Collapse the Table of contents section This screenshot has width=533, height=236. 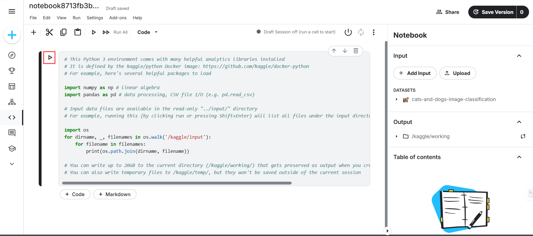coord(519,157)
